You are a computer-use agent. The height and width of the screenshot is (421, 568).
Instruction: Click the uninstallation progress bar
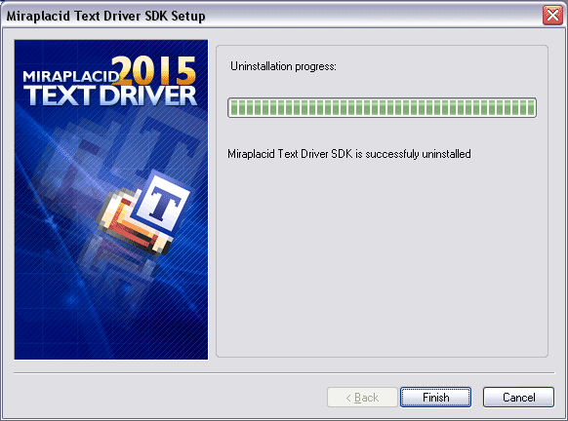382,107
